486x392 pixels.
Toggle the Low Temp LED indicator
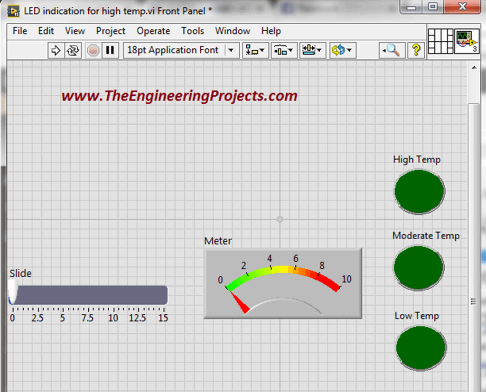click(x=421, y=347)
